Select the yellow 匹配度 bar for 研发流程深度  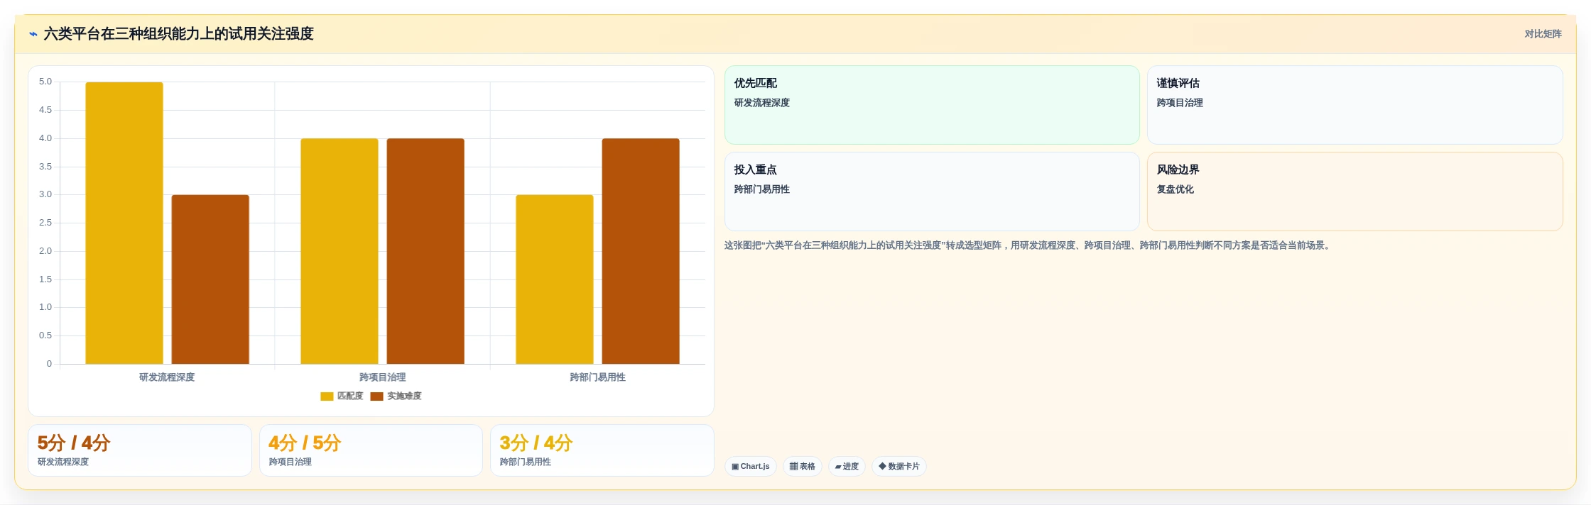click(124, 223)
